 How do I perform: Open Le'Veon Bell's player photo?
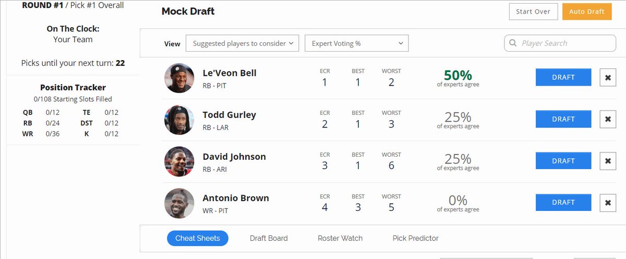(179, 78)
